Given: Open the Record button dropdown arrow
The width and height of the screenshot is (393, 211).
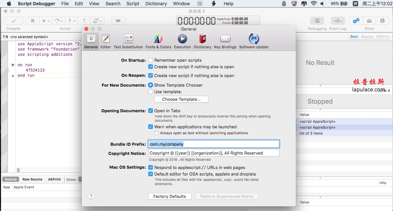Looking at the screenshot, I should [x=100, y=21].
